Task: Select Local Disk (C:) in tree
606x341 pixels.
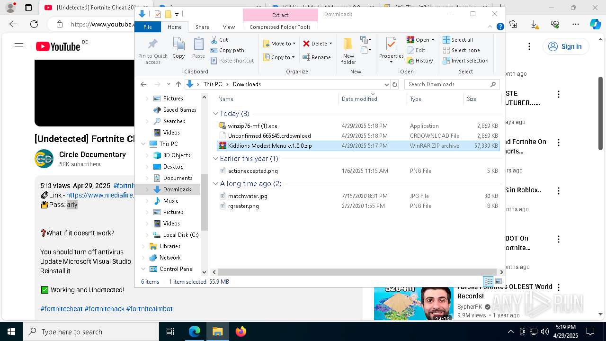Action: point(180,235)
